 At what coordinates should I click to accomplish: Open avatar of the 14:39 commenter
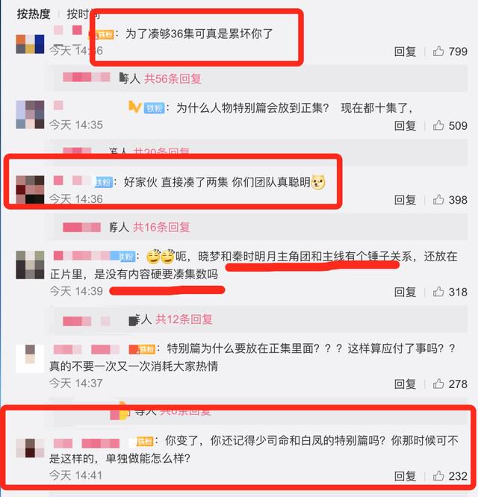pyautogui.click(x=30, y=265)
